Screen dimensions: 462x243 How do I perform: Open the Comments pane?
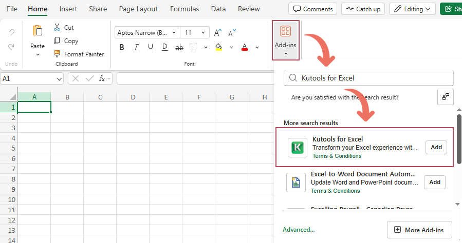(312, 9)
